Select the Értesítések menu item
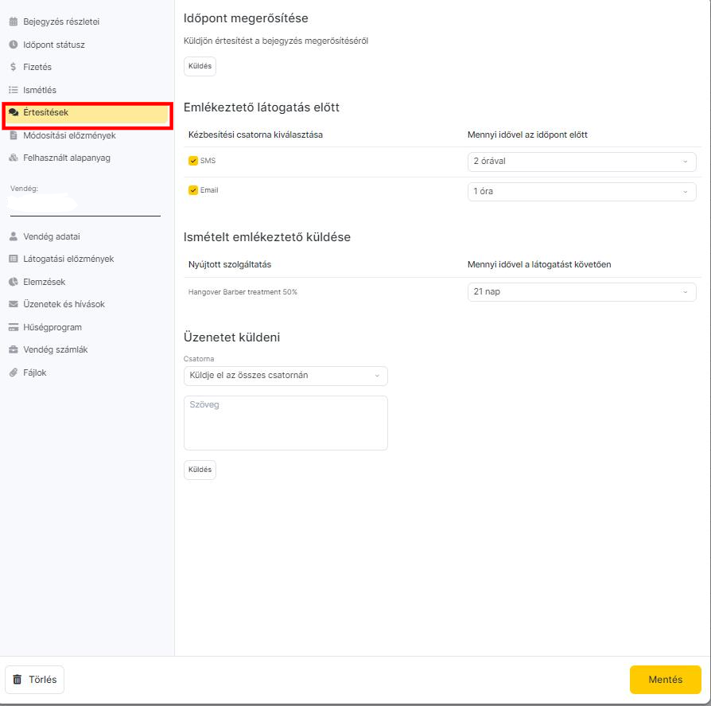Image resolution: width=711 pixels, height=706 pixels. (x=87, y=115)
